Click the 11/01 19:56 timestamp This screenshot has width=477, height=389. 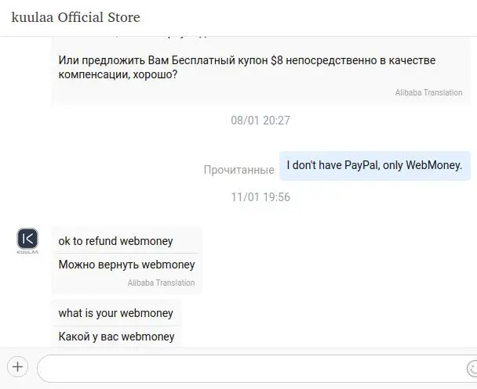tap(260, 197)
